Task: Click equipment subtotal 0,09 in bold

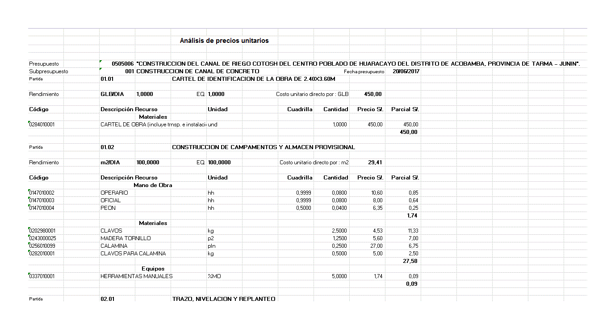Action: 412,284
